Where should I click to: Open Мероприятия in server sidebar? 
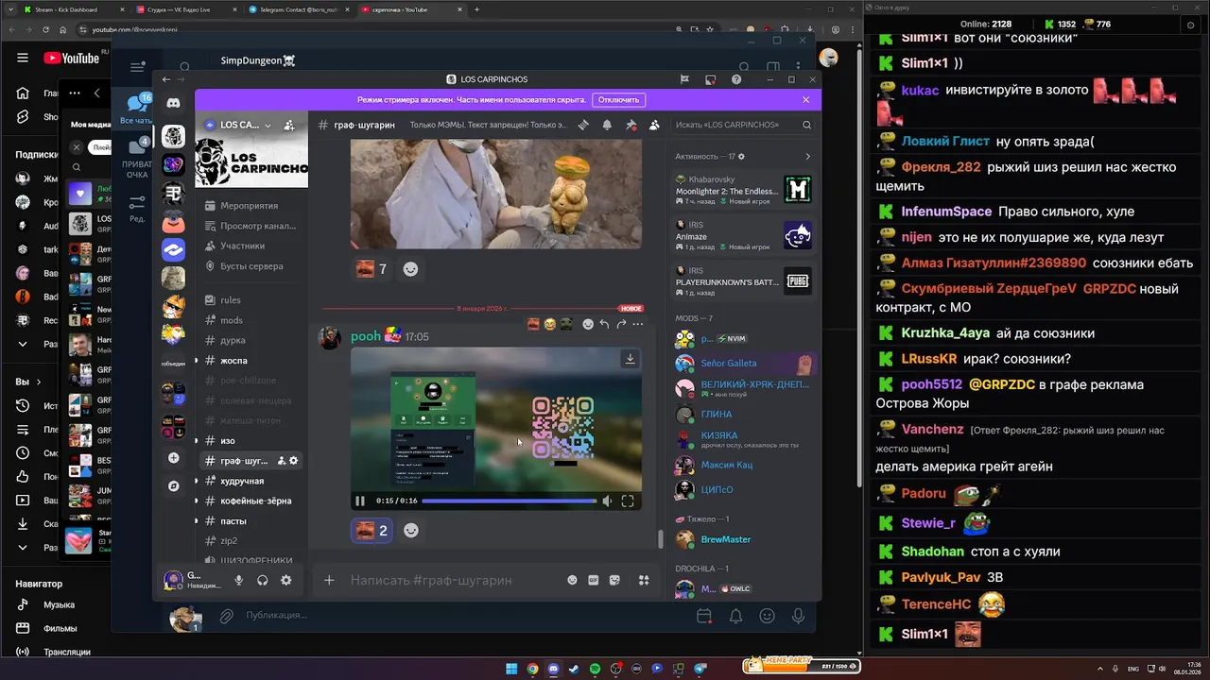(x=250, y=205)
